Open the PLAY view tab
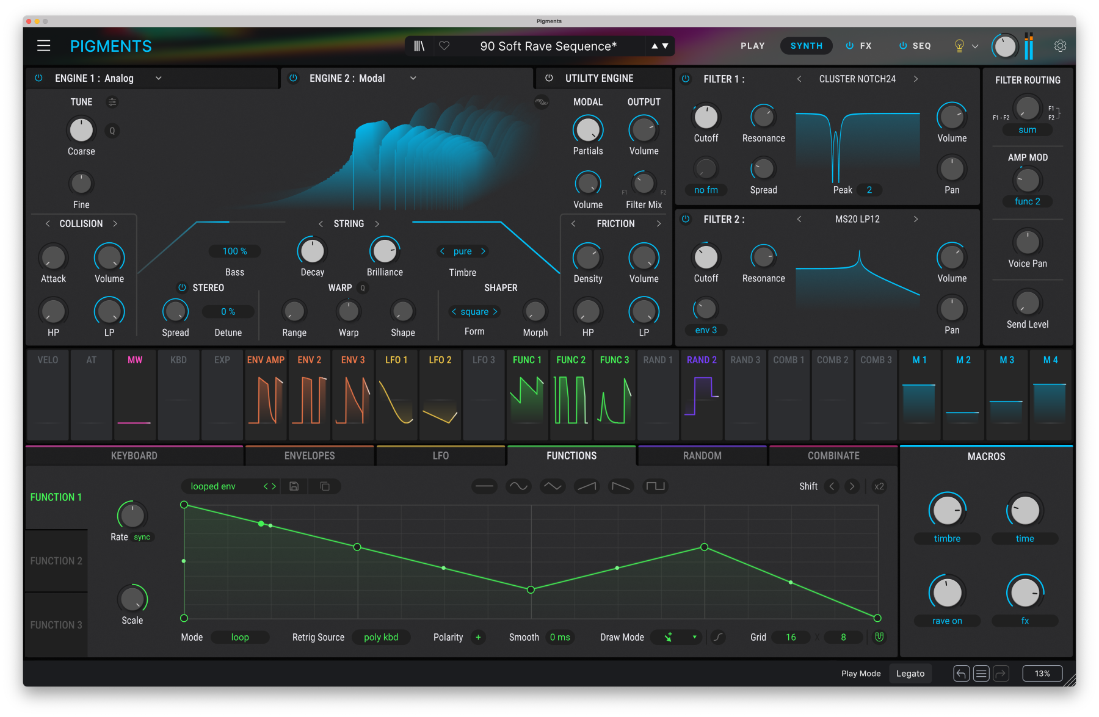The image size is (1099, 717). (752, 46)
